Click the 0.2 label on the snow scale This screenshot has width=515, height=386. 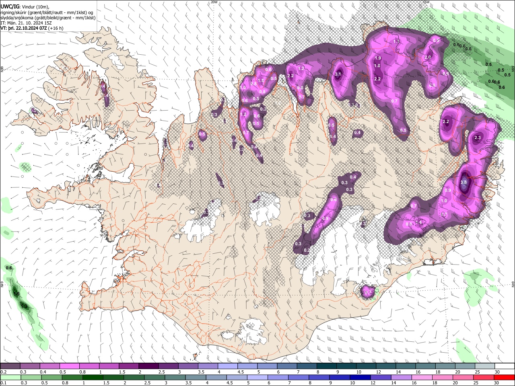click(x=3, y=372)
